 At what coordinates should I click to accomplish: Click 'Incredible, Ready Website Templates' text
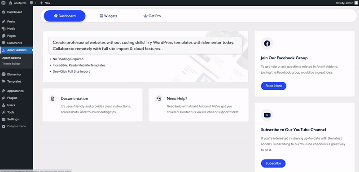tap(79, 65)
